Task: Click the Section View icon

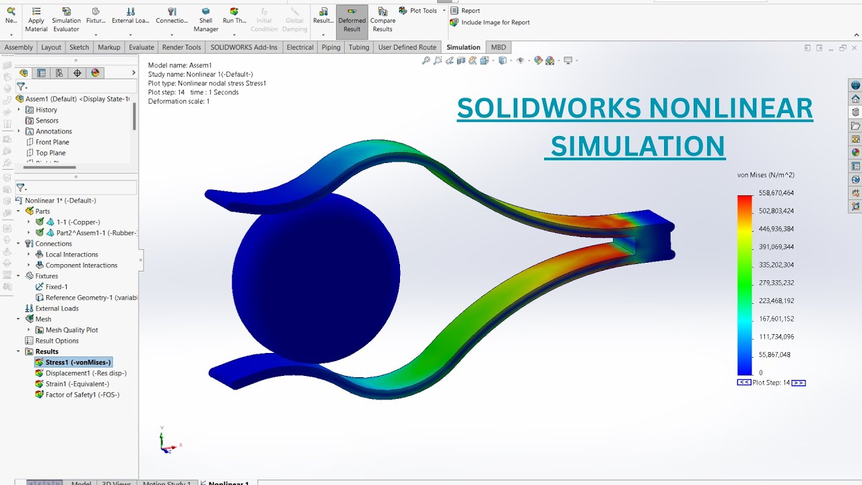Action: pos(461,61)
